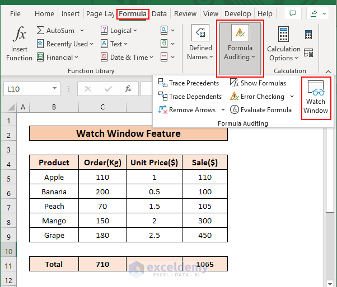Click the formula bar cancel X
337x287 pixels.
[x=88, y=89]
